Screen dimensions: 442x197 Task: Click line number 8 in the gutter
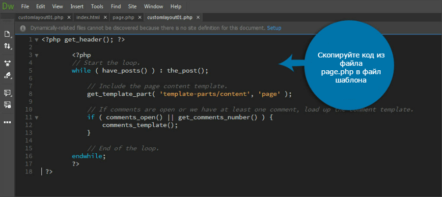tap(30, 94)
